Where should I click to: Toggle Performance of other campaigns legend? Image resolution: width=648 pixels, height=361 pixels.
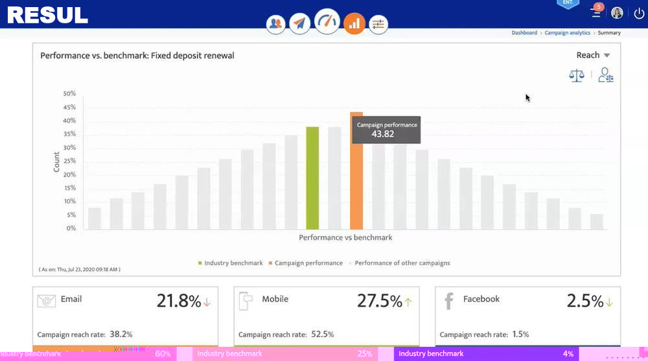[399, 263]
